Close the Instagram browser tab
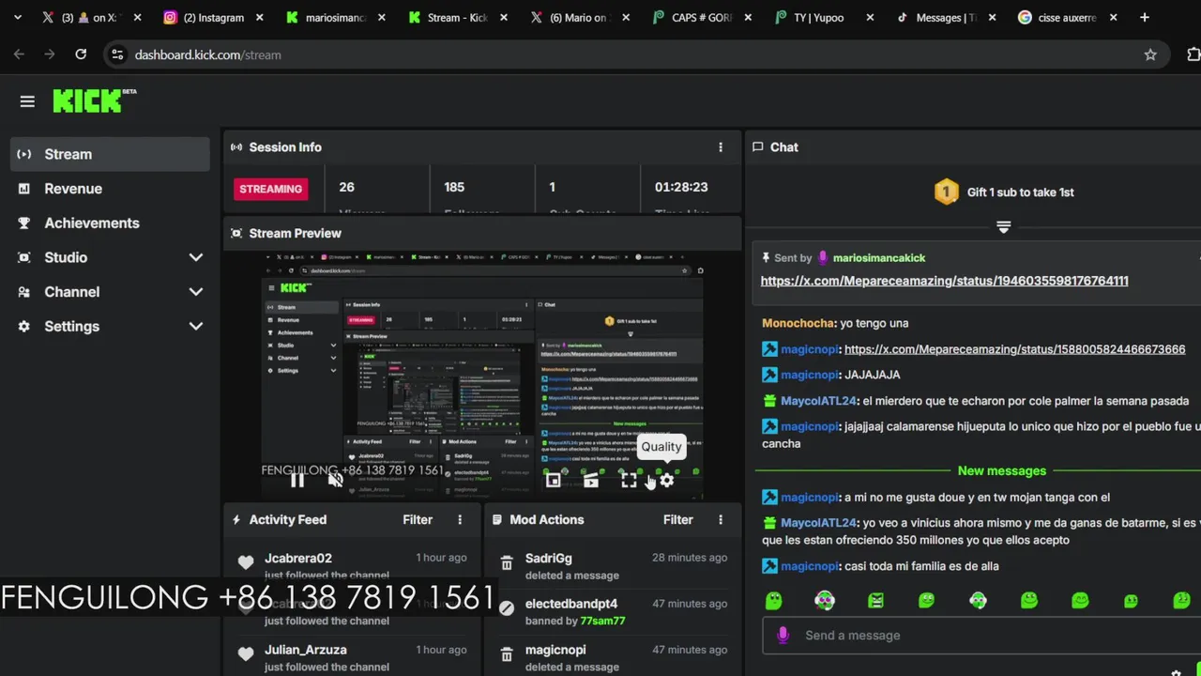 point(260,17)
